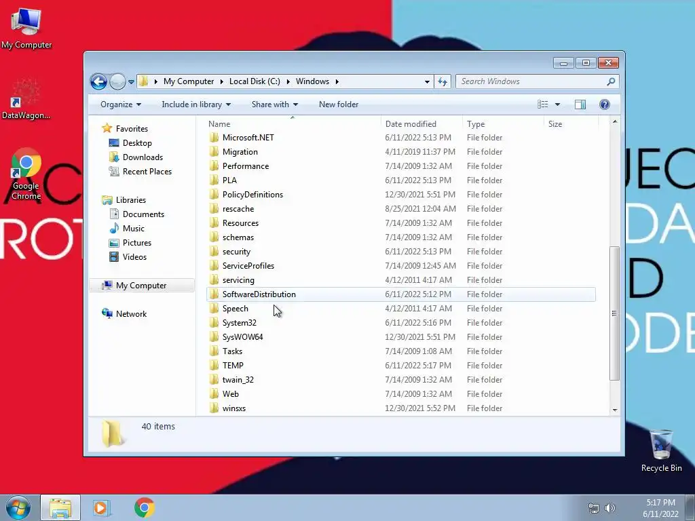Screen dimensions: 695x521
Task: Open the Documents library
Action: 143,214
